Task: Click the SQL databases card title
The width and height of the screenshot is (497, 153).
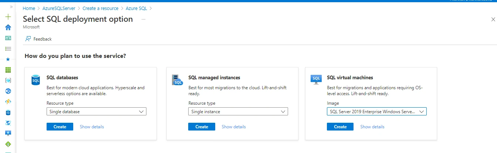Action: pos(62,77)
